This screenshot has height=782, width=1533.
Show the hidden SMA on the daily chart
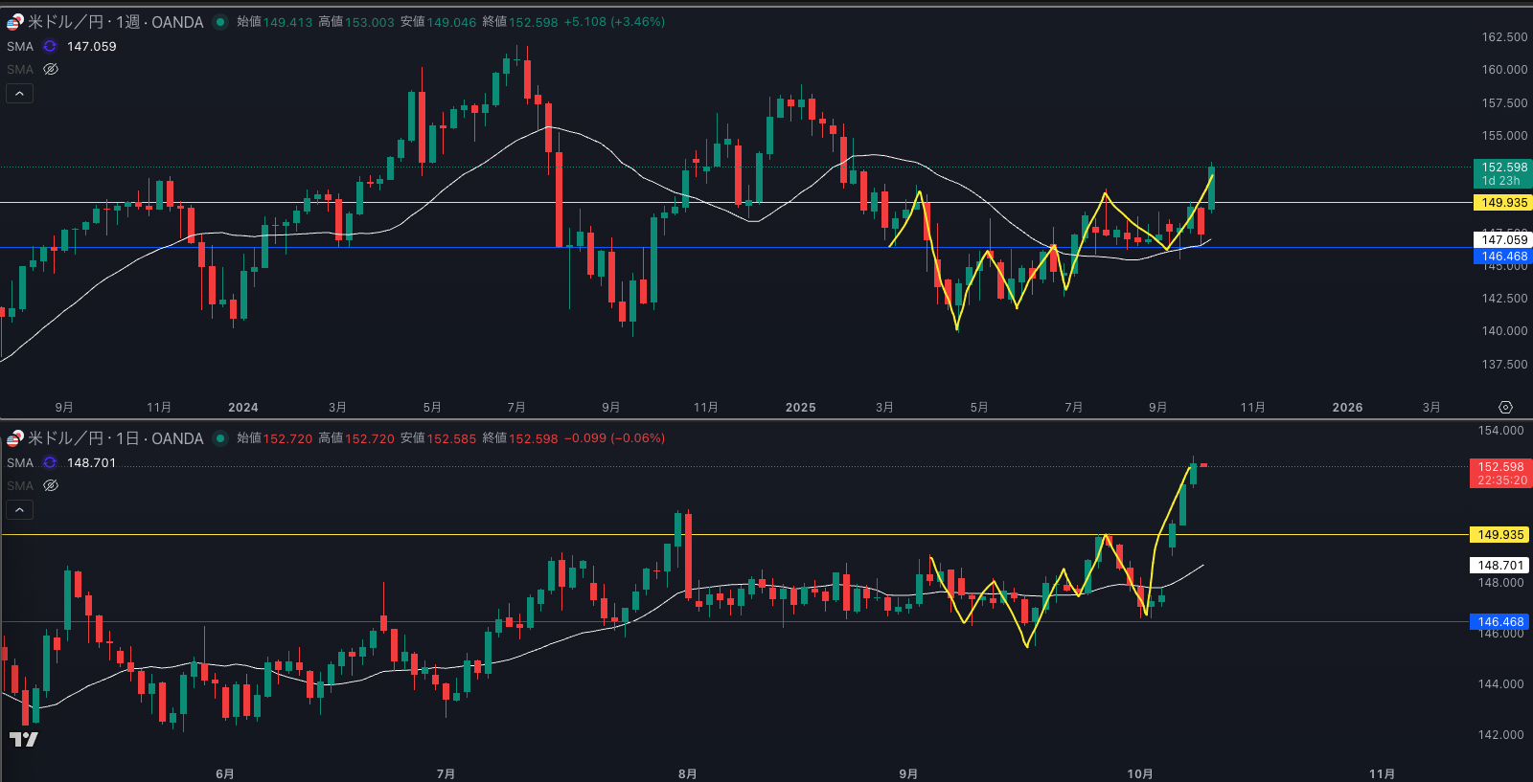coord(51,485)
